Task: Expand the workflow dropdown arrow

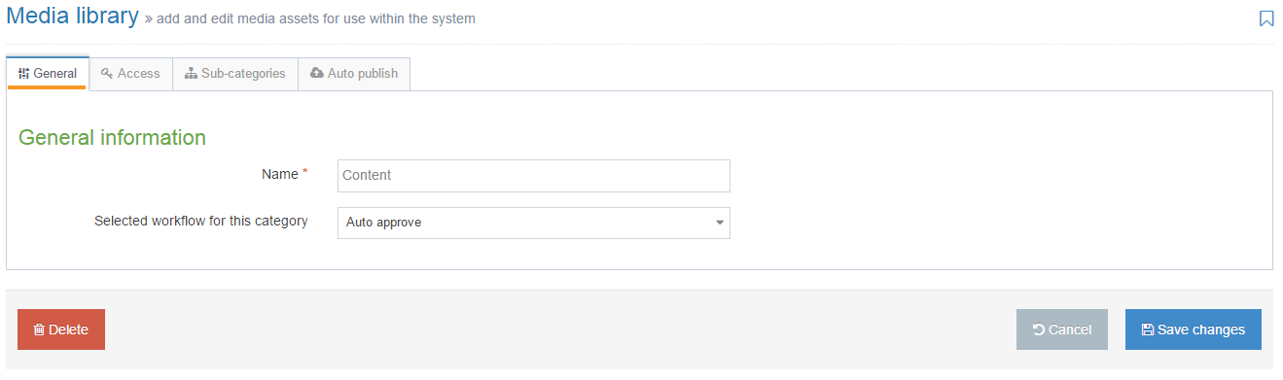Action: [720, 223]
